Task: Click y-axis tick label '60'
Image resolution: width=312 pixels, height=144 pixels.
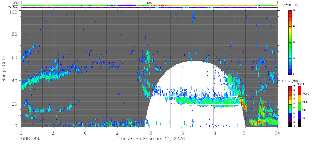Action: click(x=15, y=57)
